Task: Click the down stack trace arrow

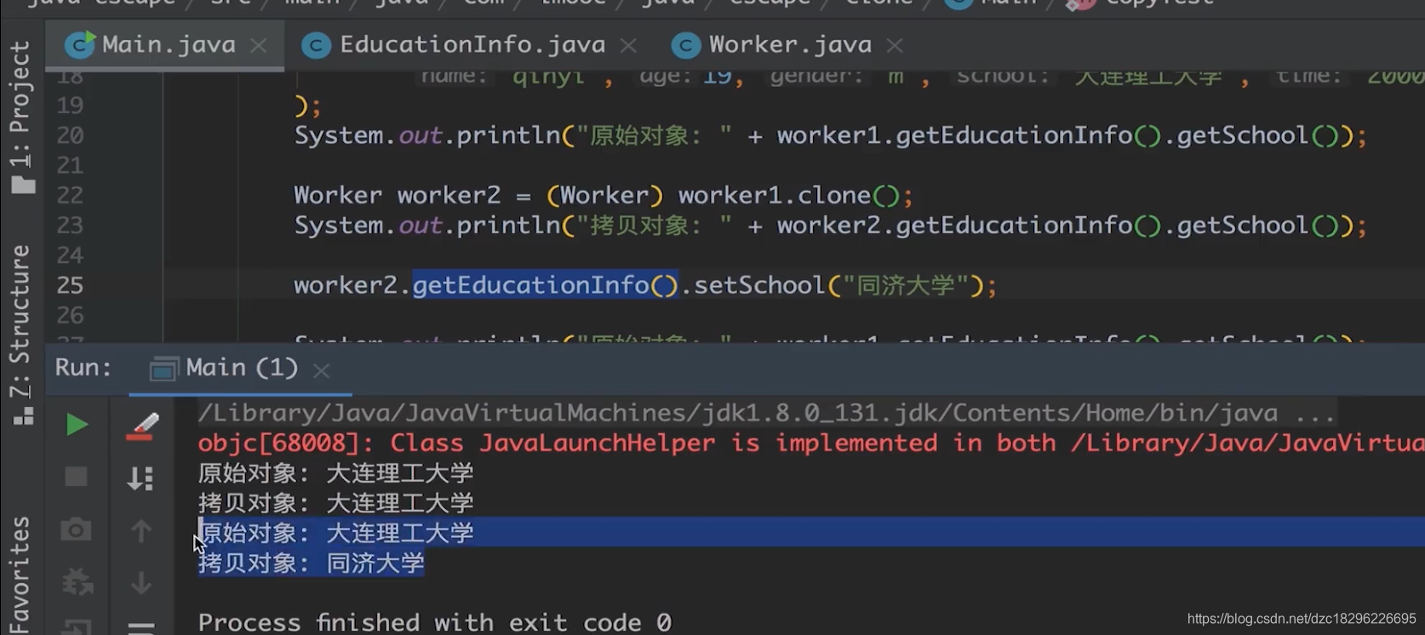Action: tap(141, 583)
